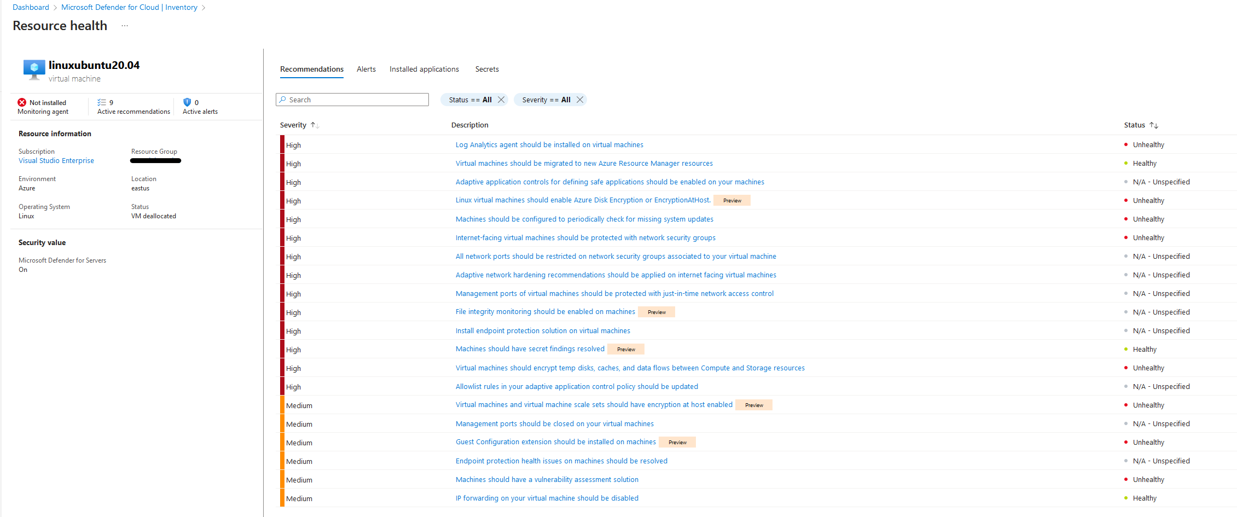
Task: Remove the Severity == All filter
Action: point(580,100)
